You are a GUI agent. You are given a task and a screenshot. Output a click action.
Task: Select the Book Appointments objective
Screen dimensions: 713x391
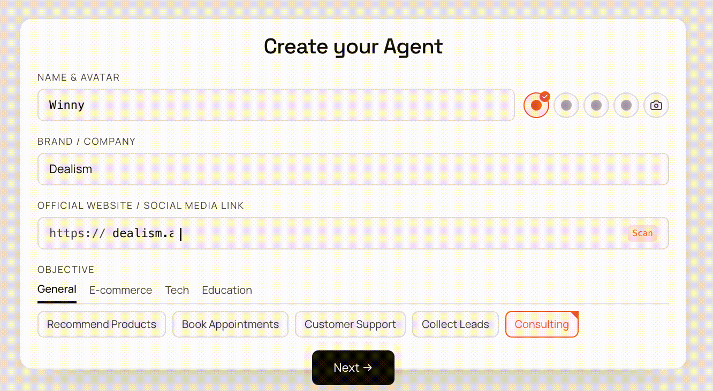[230, 324]
